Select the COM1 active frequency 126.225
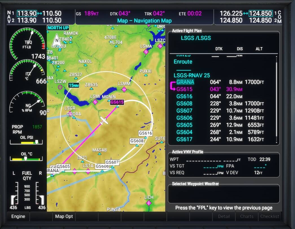 click(231, 13)
